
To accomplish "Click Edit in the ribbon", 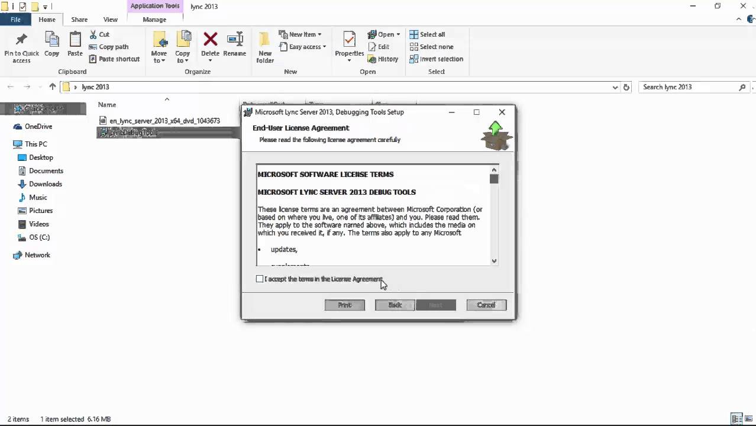I will (379, 47).
